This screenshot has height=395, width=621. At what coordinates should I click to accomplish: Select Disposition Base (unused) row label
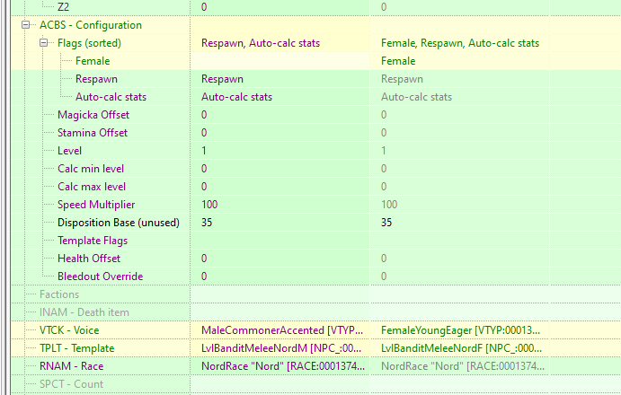119,223
